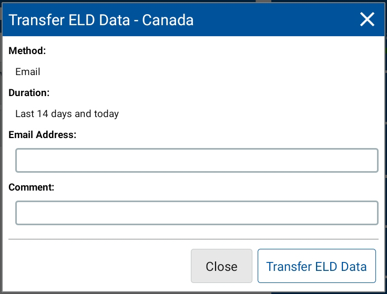Click the Last 14 days and today text
The height and width of the screenshot is (294, 387).
pos(67,114)
